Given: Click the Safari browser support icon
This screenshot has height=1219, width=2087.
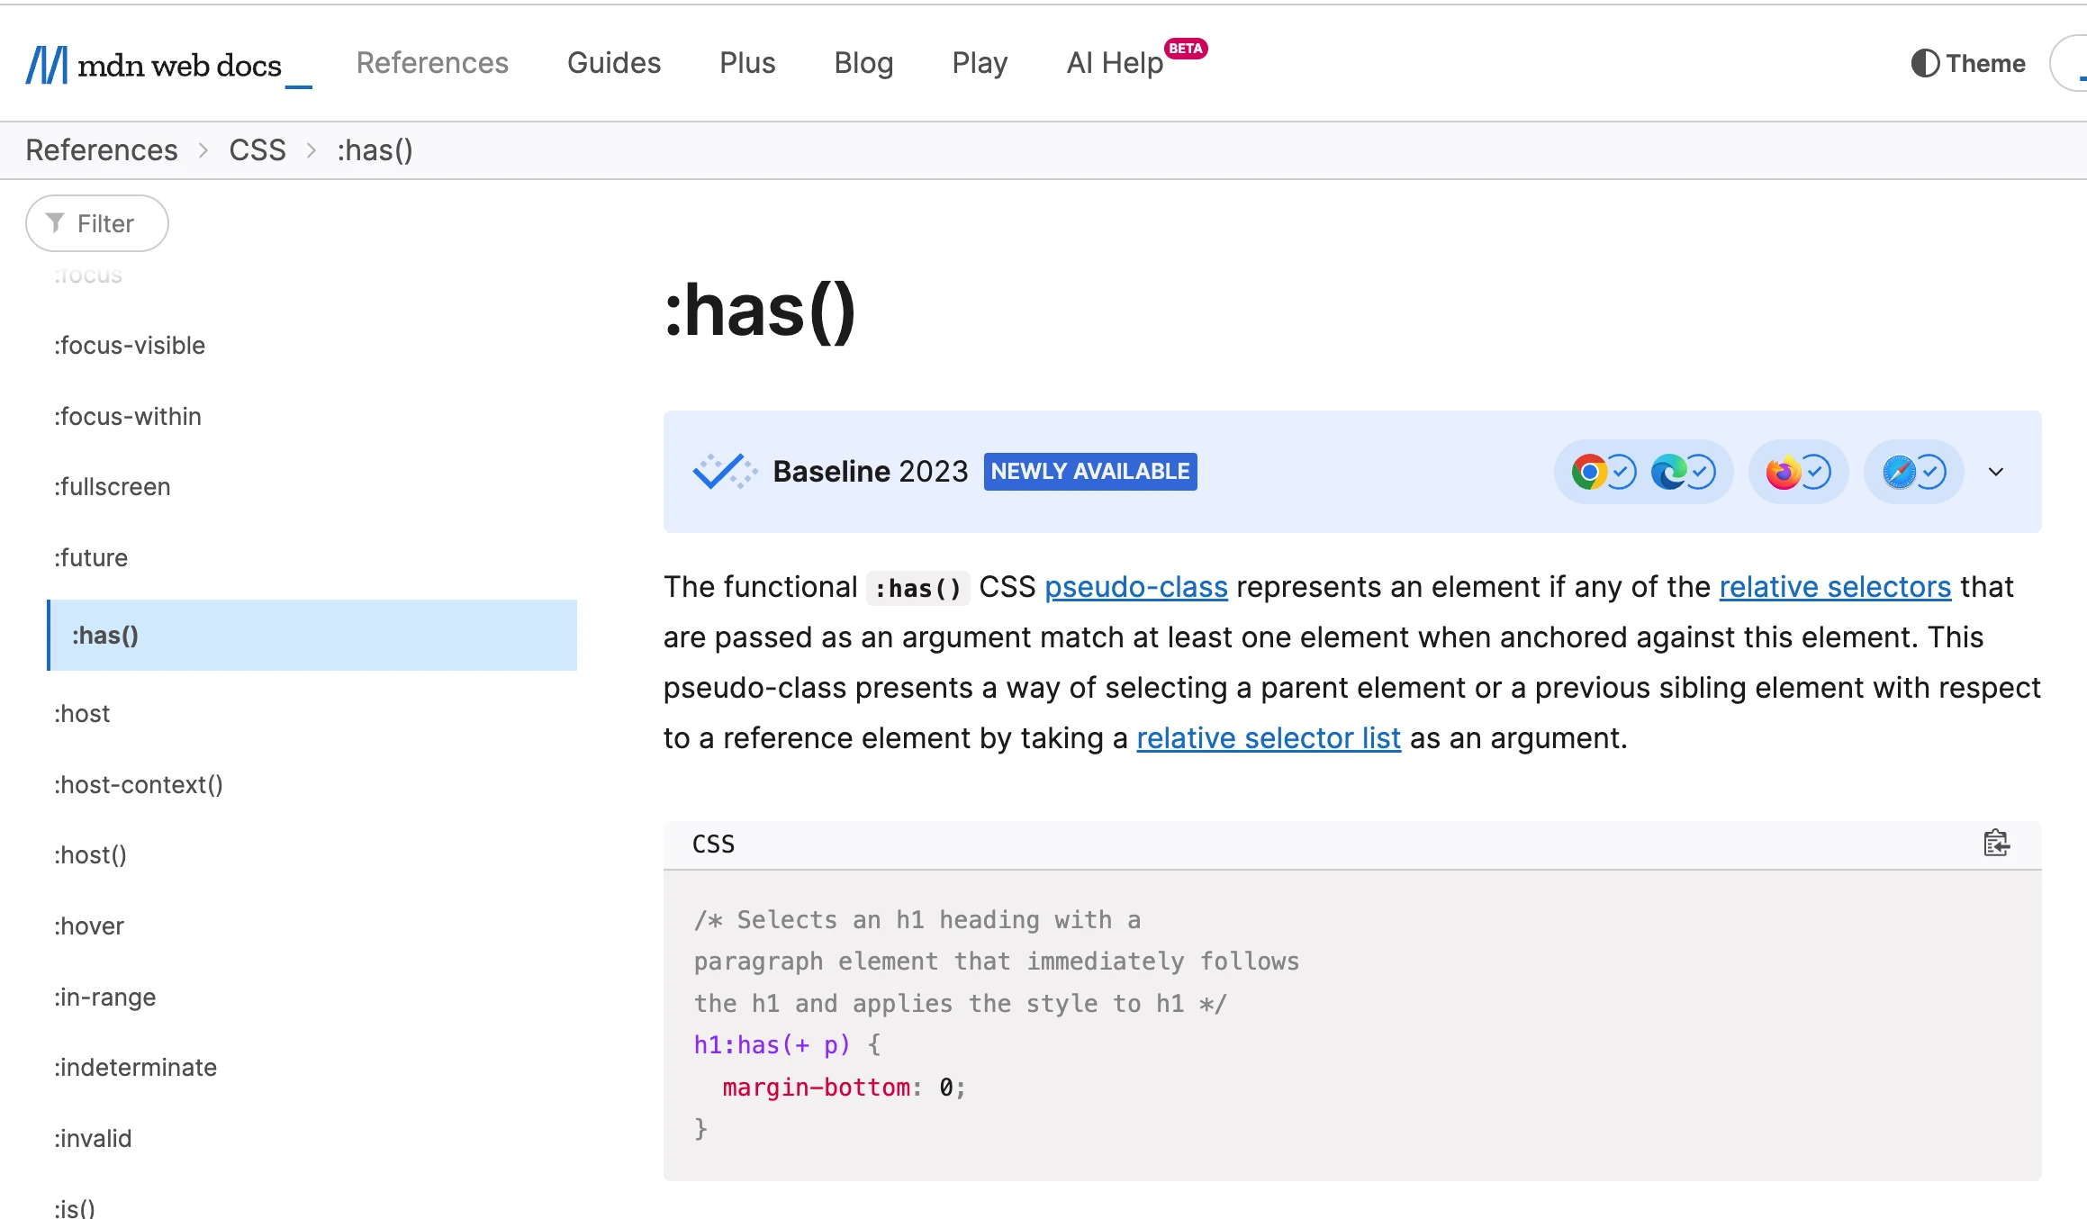Looking at the screenshot, I should point(1899,472).
